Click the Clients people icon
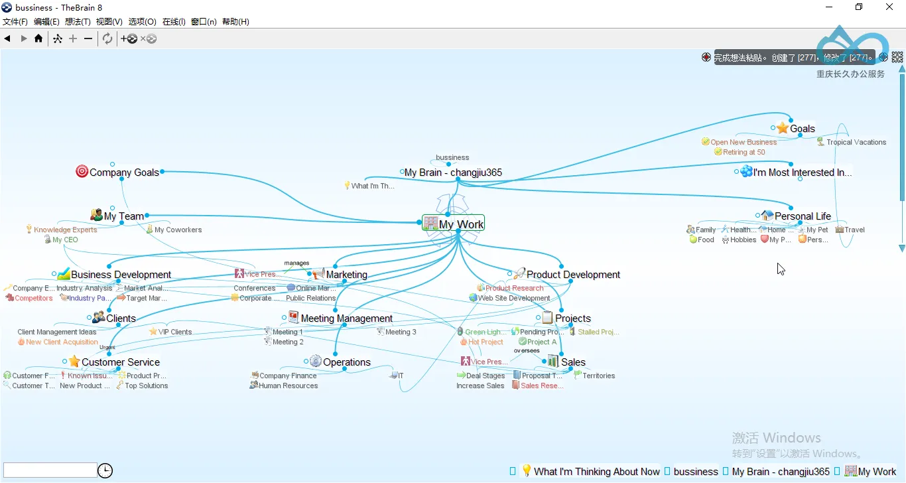This screenshot has width=906, height=483. pos(99,317)
